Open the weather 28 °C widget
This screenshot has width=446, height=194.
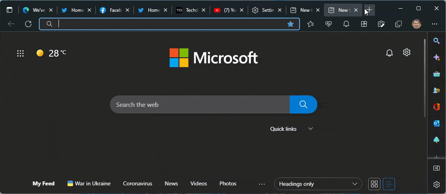[x=51, y=53]
